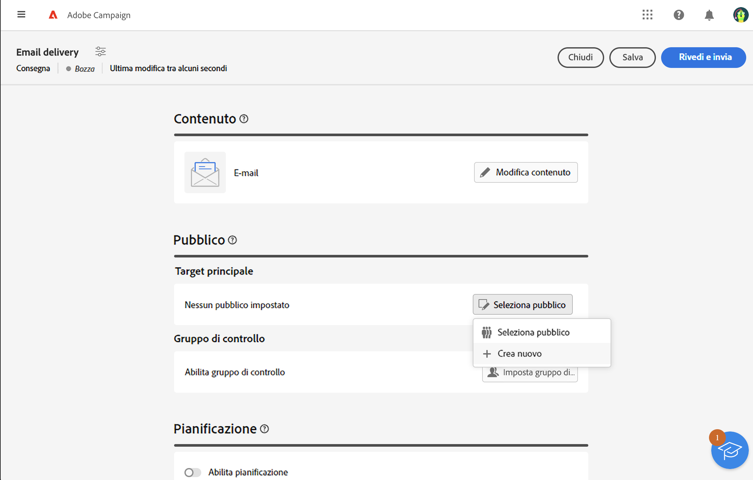Open the learning graduation cap widget

tap(729, 450)
